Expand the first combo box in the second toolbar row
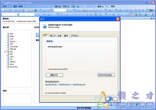 [18, 14]
